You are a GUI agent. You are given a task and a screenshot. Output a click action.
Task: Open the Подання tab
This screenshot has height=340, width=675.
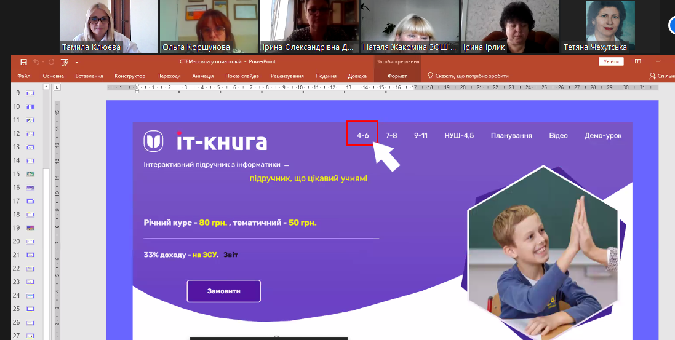click(x=326, y=76)
